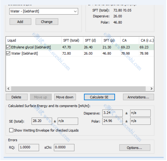
Task: Sort by the SFT (total) column header
Action: [x=72, y=40]
